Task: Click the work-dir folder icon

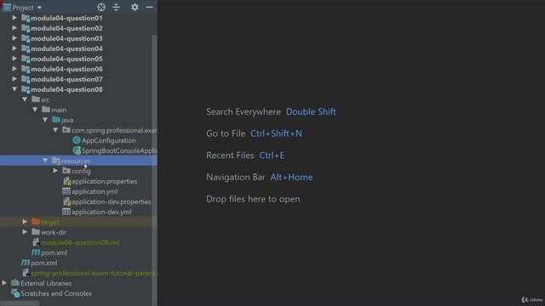Action: pos(36,232)
